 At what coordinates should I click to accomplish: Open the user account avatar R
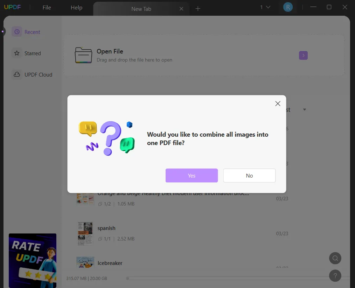288,7
